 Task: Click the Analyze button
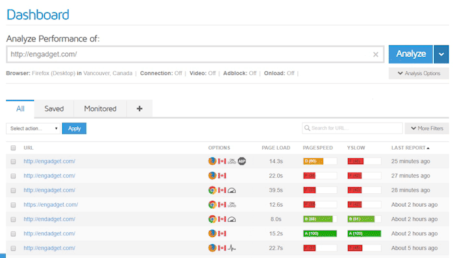pyautogui.click(x=411, y=54)
